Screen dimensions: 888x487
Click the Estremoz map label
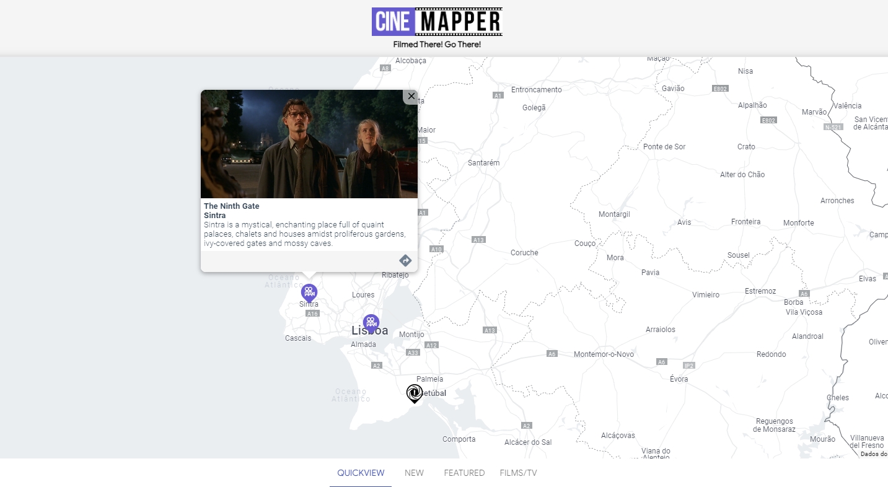point(760,291)
